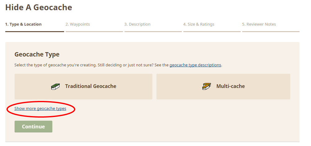
Task: Open the geocache type descriptions link
Action: 195,65
